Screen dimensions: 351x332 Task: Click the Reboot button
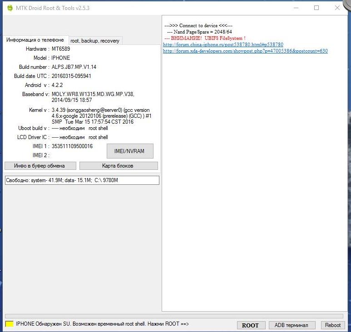tap(333, 325)
